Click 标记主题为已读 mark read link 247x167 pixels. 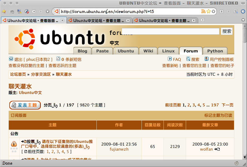(x=218, y=115)
